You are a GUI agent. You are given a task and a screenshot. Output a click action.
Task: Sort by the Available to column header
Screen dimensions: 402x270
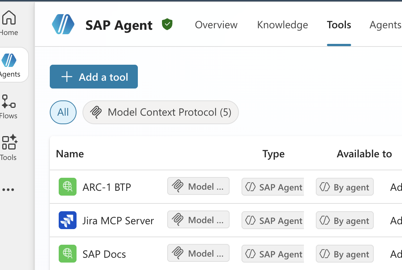pos(364,154)
